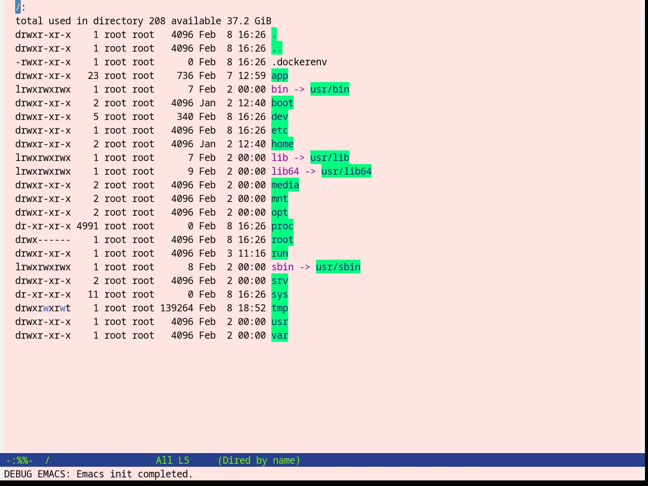Click the 11 link count of sys

pos(93,295)
